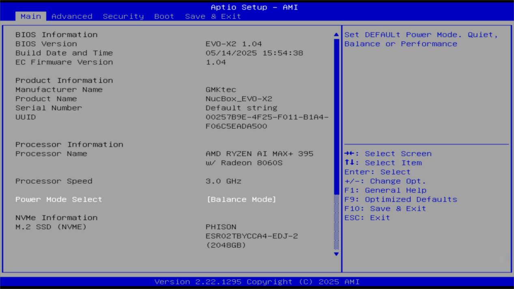Click the Processor Speed label
Screen dimensions: 514x289
[x=54, y=181]
